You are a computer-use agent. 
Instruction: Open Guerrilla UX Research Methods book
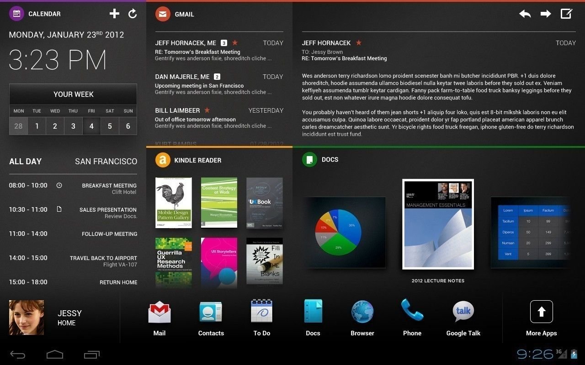pos(173,262)
